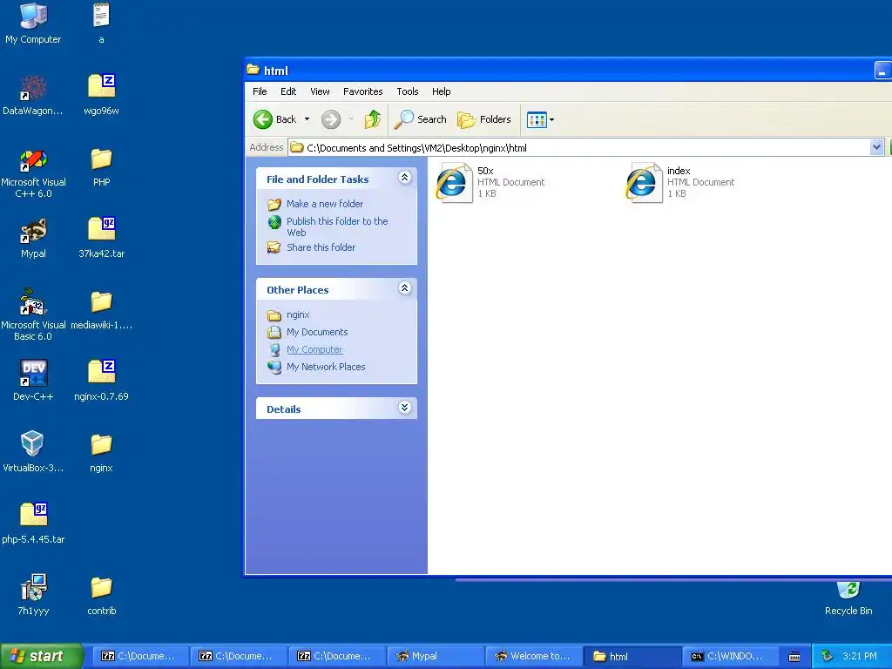The image size is (892, 669).
Task: Open the Search pane
Action: click(x=421, y=119)
